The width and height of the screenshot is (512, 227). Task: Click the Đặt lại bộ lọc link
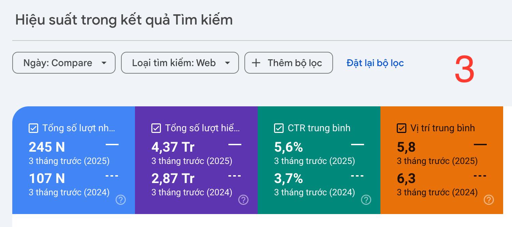tap(375, 63)
